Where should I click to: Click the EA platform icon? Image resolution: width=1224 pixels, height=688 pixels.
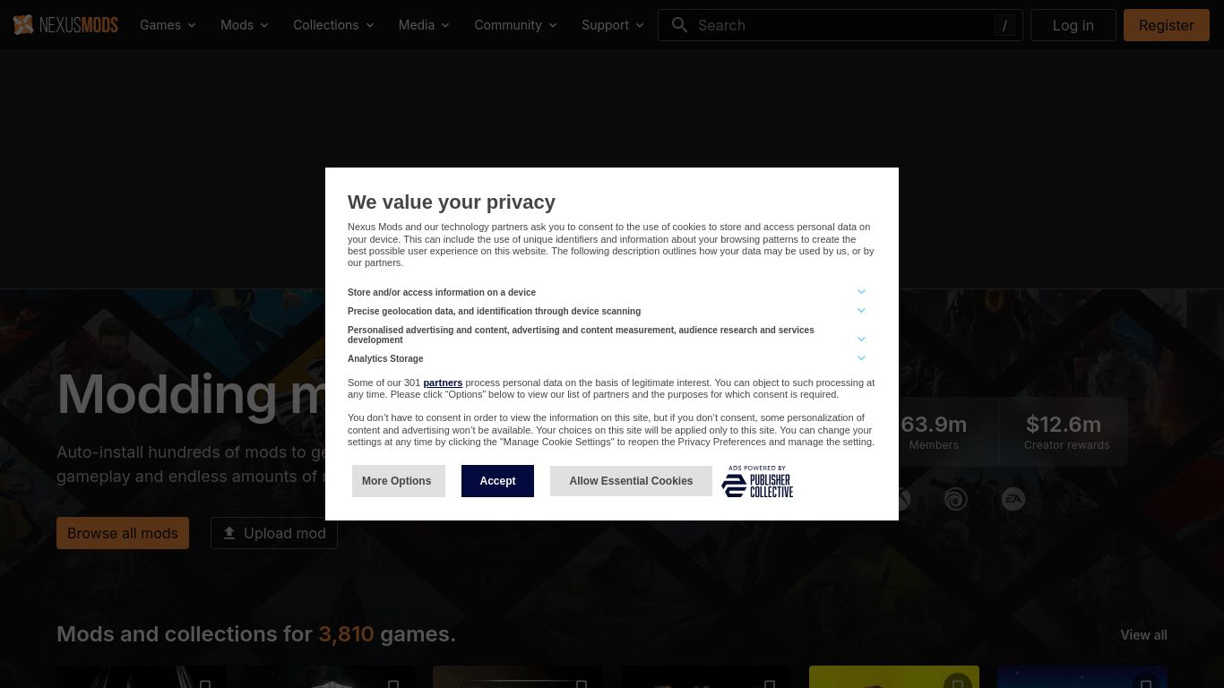click(1013, 499)
